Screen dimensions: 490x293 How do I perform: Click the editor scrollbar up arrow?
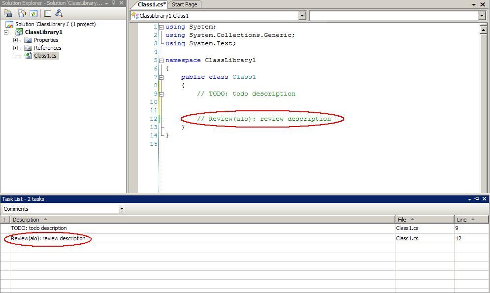point(483,30)
